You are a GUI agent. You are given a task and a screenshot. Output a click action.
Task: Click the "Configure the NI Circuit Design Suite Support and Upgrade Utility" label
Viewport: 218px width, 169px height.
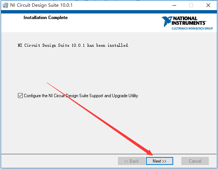click(x=81, y=96)
